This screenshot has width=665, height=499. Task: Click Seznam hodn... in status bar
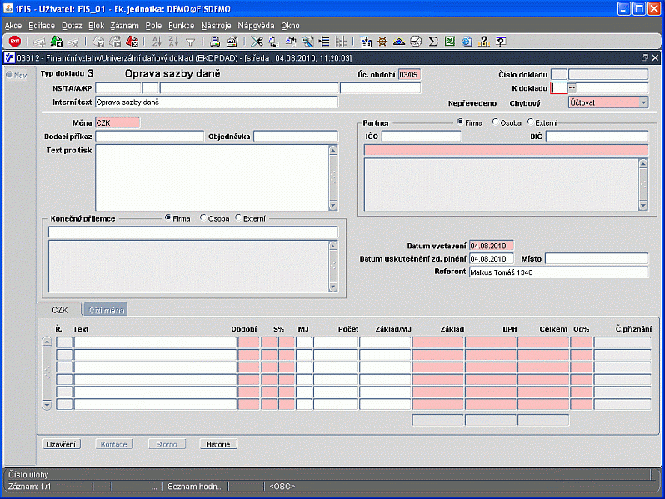195,487
